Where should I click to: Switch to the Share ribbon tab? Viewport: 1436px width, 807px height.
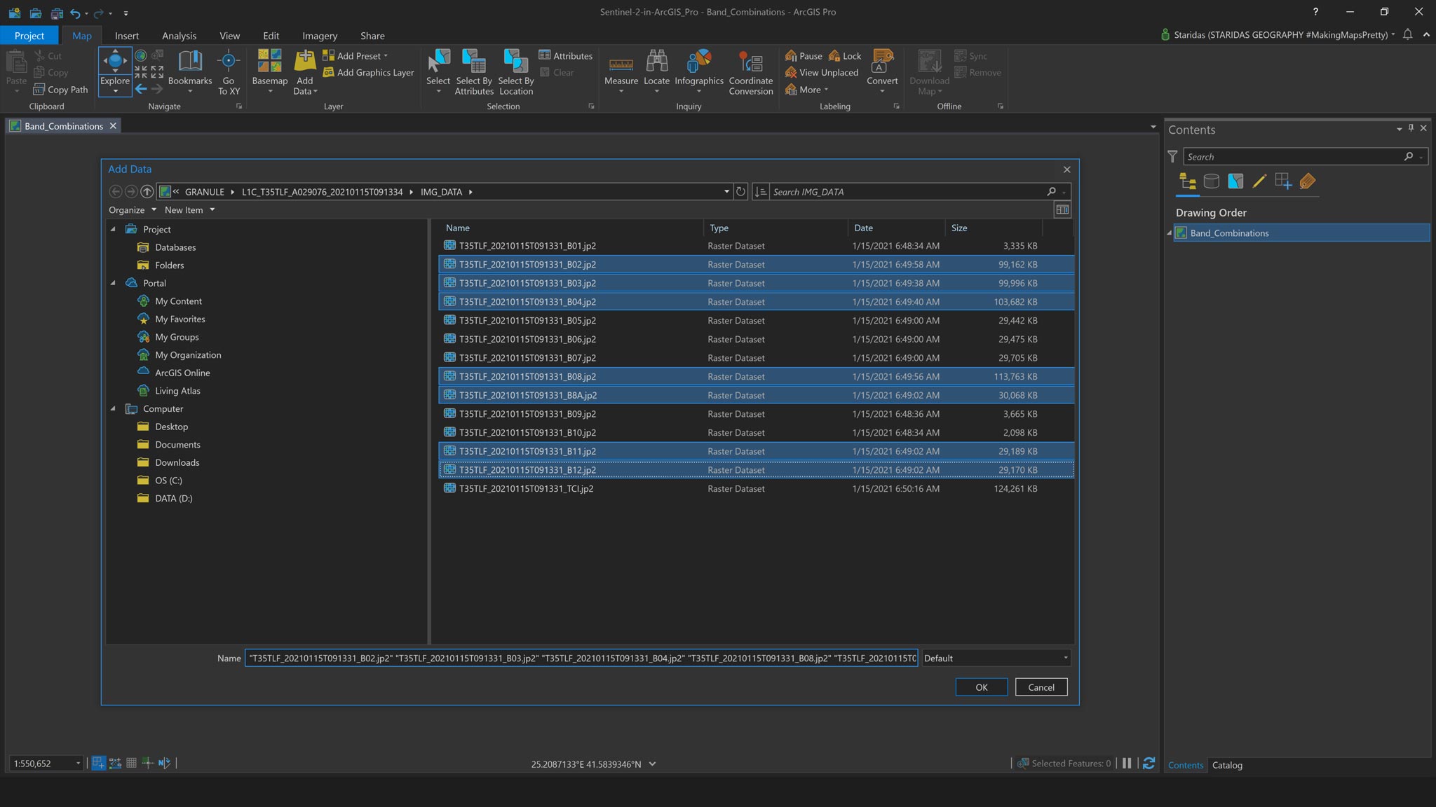tap(372, 36)
